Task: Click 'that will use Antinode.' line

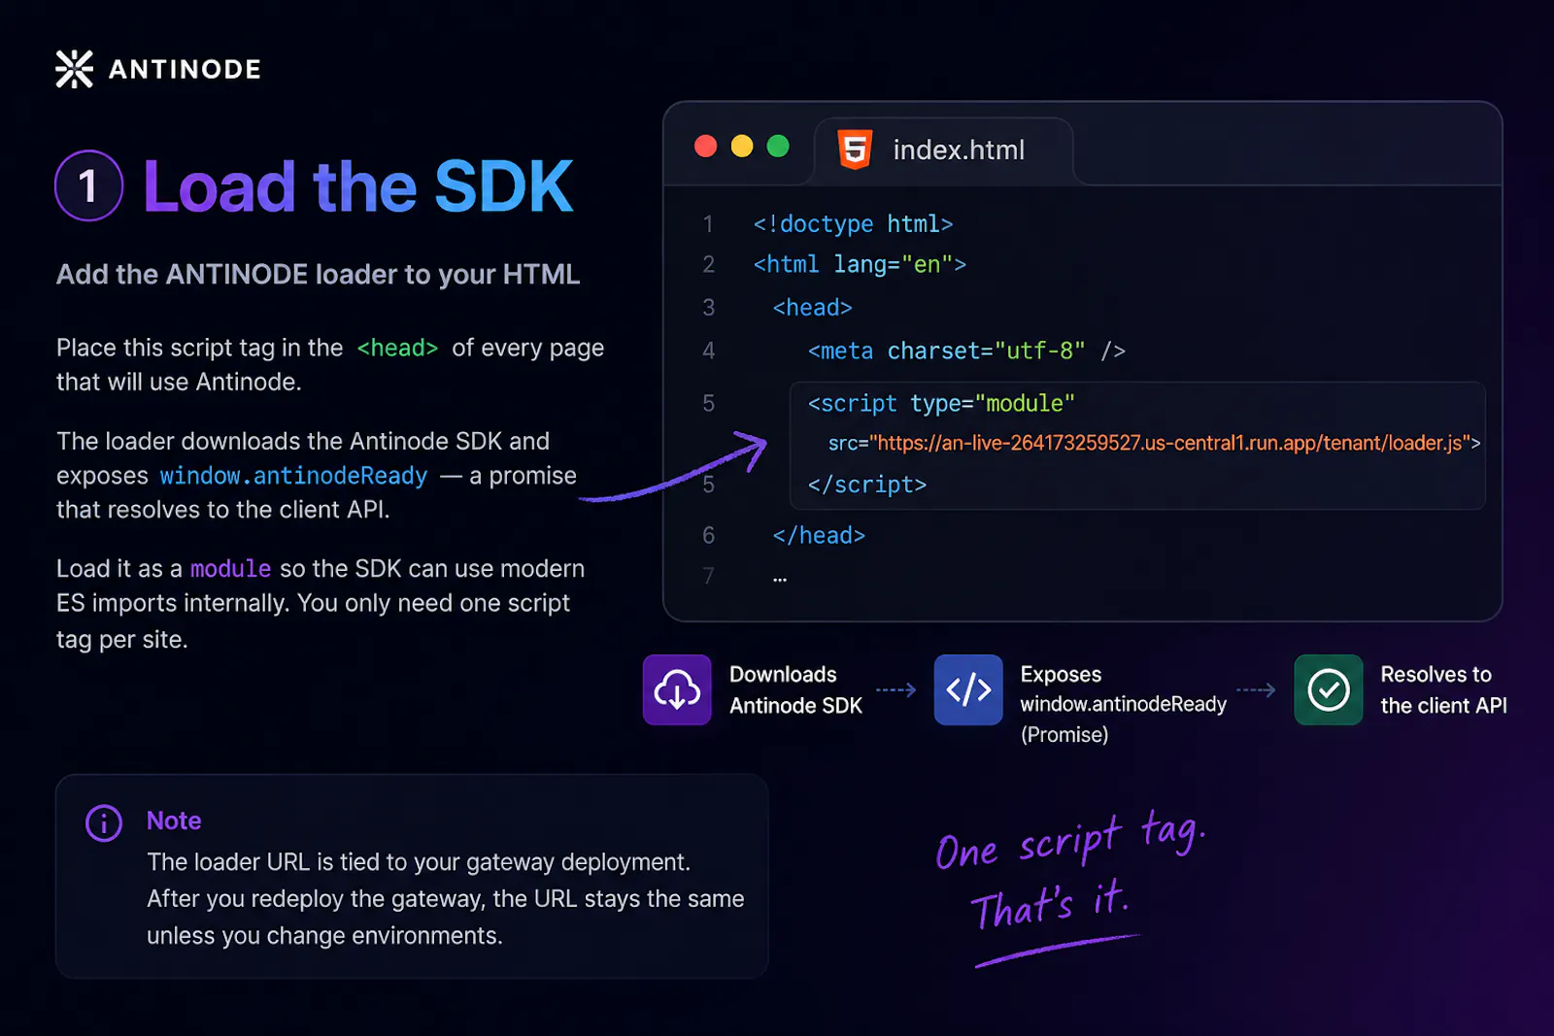Action: pos(179,383)
